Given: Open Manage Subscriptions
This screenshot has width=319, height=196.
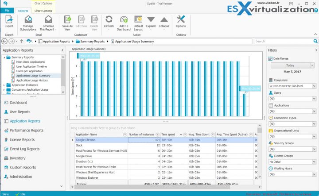Looking at the screenshot, I should (x=28, y=19).
